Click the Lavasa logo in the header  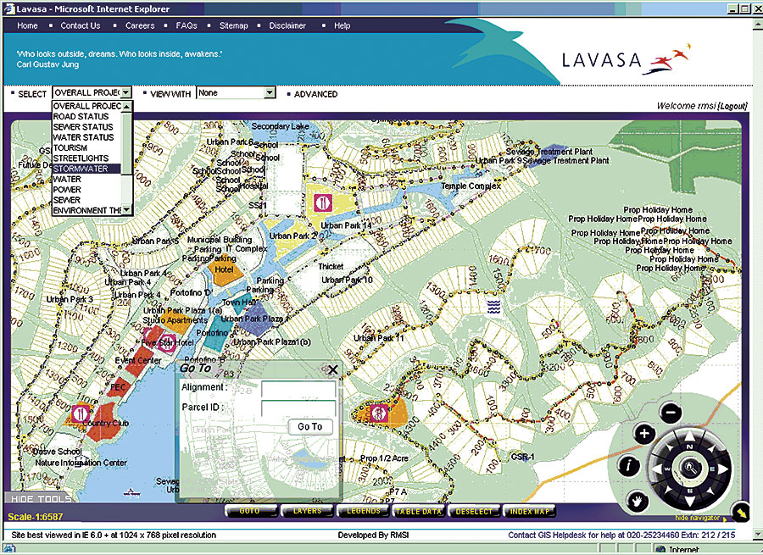click(x=626, y=59)
